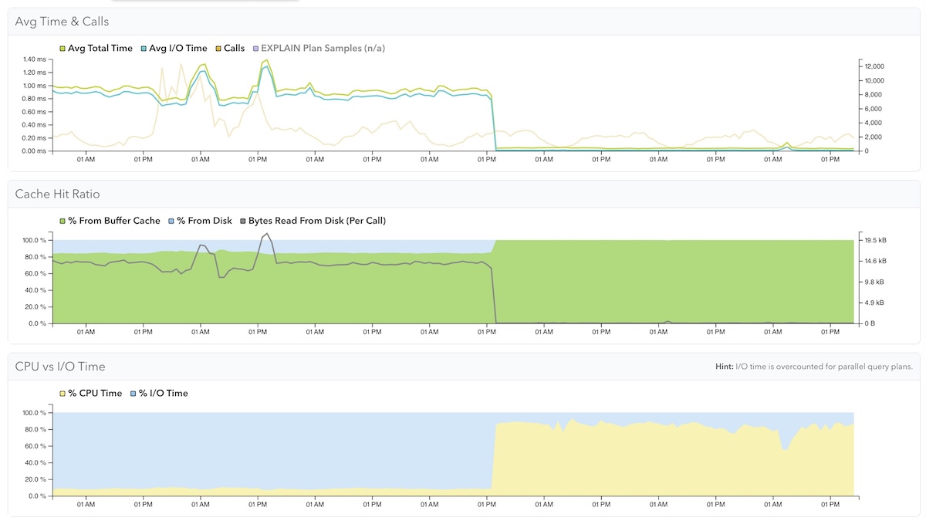Image resolution: width=926 pixels, height=521 pixels.
Task: Click the CPU vs I/O Time heading
Action: pos(60,367)
